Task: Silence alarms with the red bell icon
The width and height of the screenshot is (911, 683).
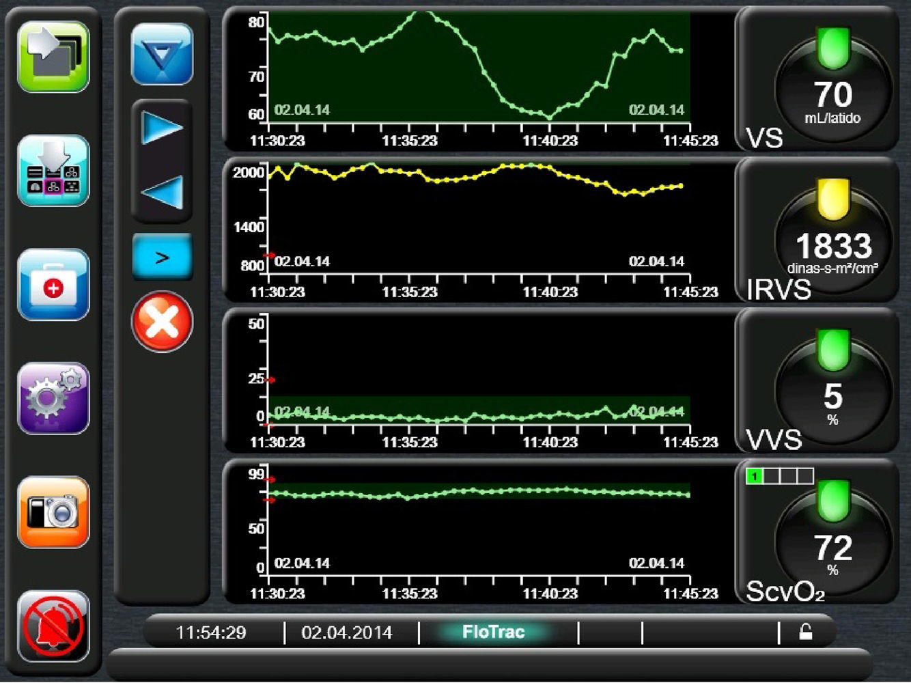Action: [53, 626]
